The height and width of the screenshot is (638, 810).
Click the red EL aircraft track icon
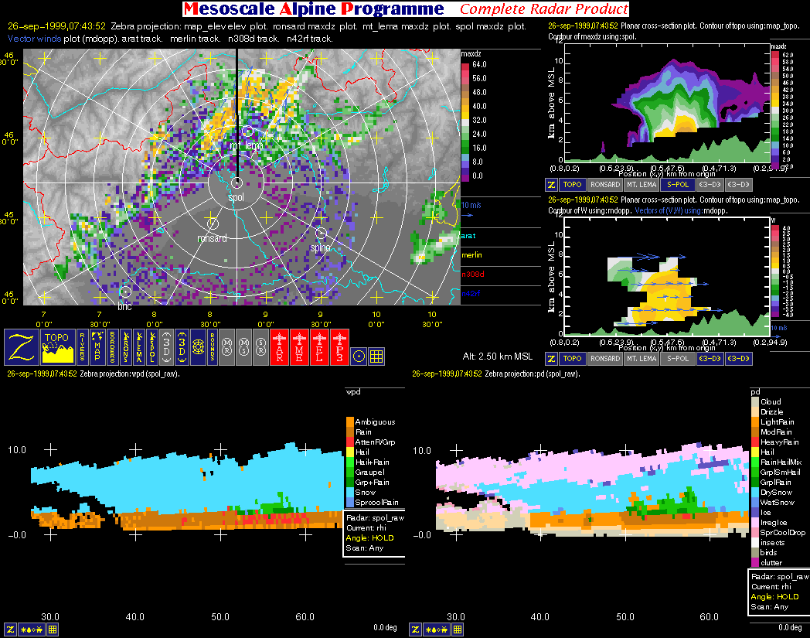[319, 347]
